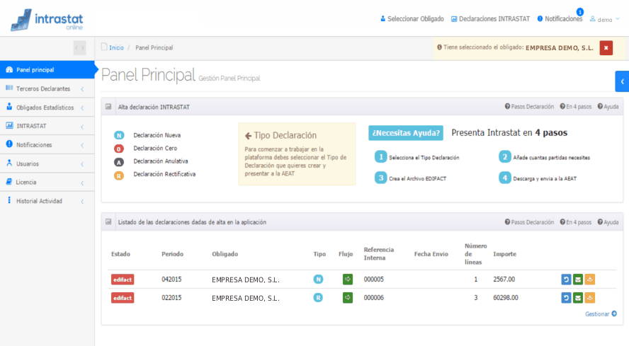This screenshot has height=346, width=629.
Task: Click green flujo arrow in row 022015
Action: pos(348,297)
